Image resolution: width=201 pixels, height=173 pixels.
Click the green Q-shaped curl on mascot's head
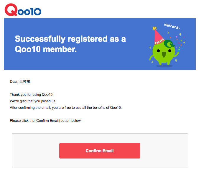[x=169, y=44]
